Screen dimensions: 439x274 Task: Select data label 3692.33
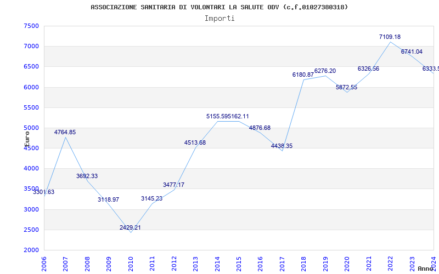87,176
